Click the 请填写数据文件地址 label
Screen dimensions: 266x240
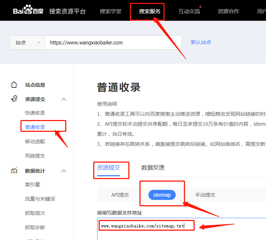(119, 213)
